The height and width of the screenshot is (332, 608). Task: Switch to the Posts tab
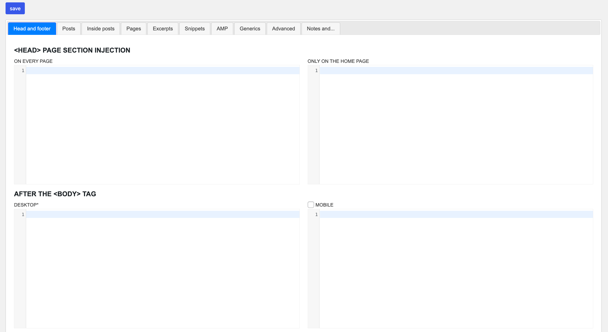click(68, 29)
